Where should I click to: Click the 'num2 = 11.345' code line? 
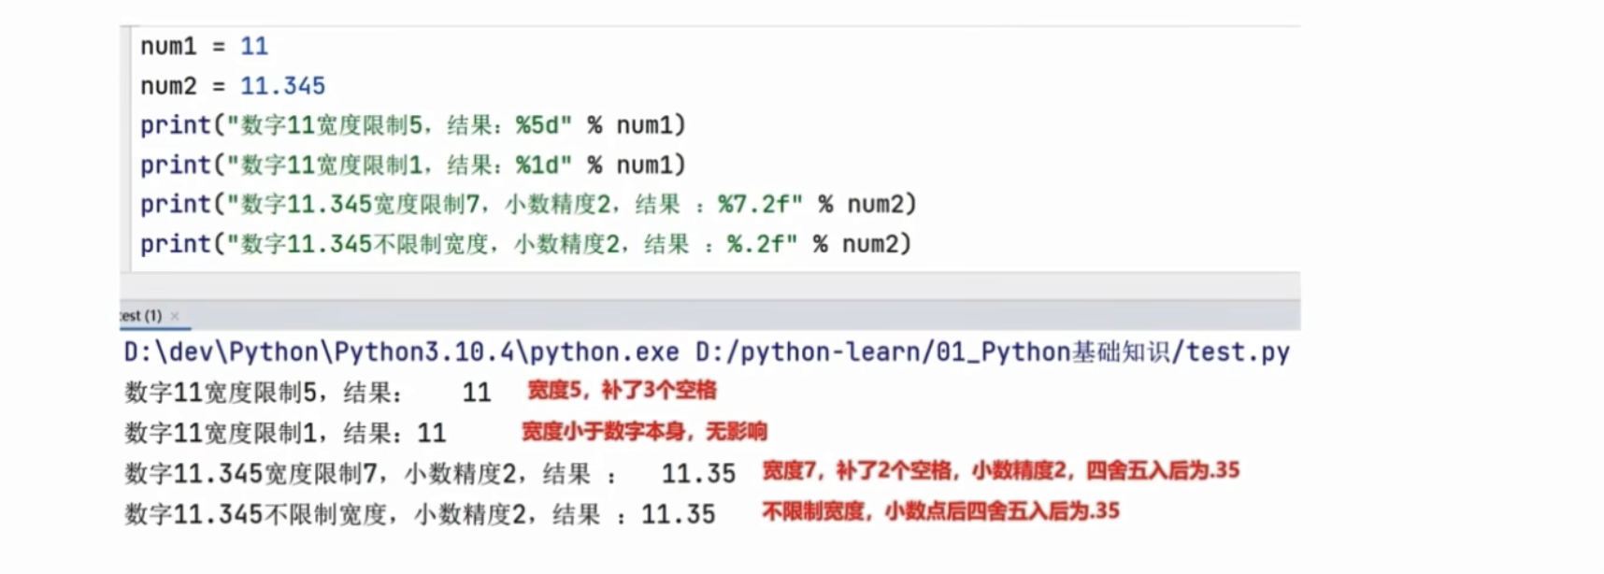[233, 86]
